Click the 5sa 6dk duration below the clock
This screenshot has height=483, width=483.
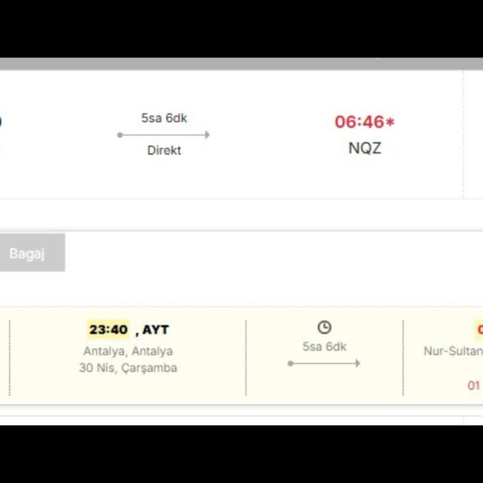pyautogui.click(x=325, y=347)
